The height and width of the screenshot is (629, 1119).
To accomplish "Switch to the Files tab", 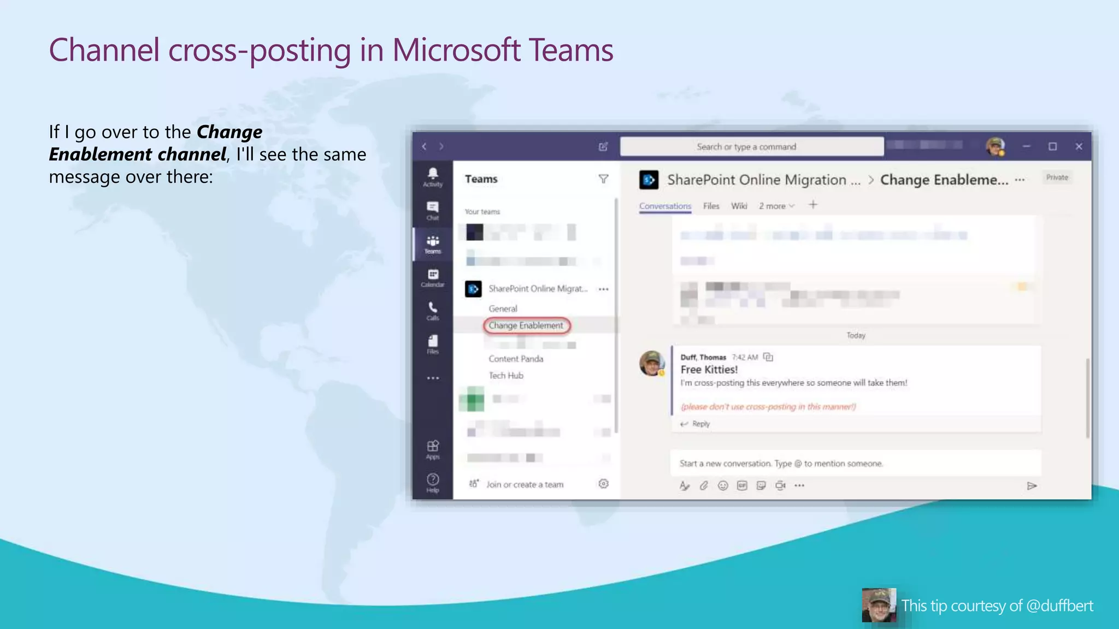I will (711, 206).
